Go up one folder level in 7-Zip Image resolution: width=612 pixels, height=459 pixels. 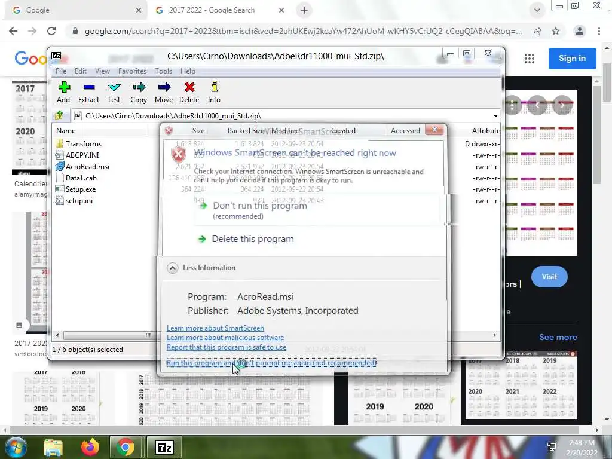click(x=59, y=115)
